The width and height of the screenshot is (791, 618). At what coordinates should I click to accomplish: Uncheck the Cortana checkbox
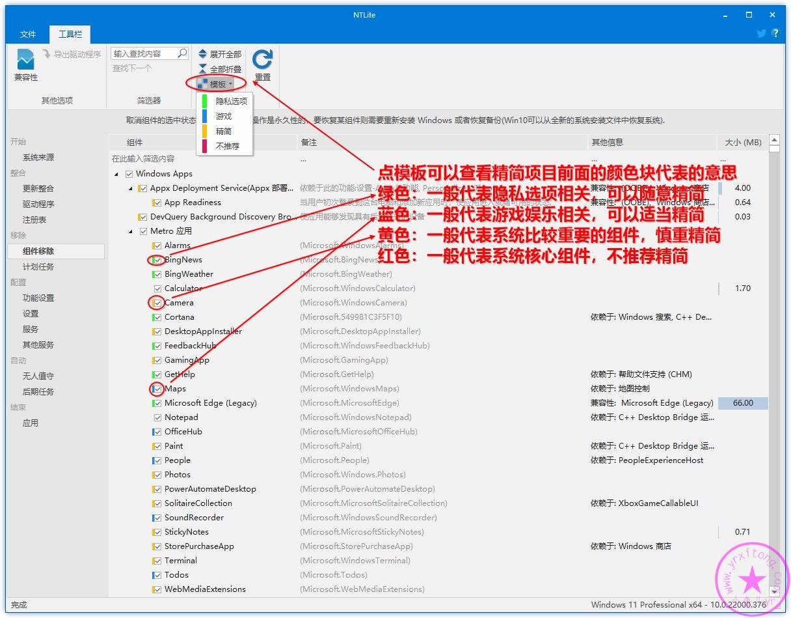tap(158, 317)
